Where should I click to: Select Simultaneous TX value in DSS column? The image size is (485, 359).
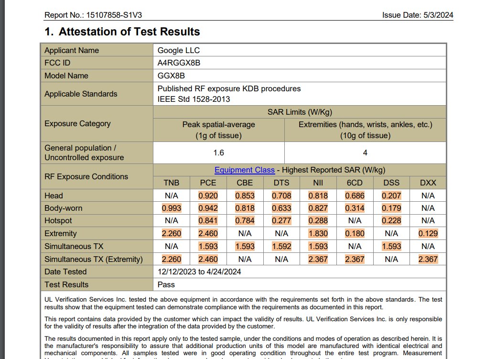[x=391, y=247]
